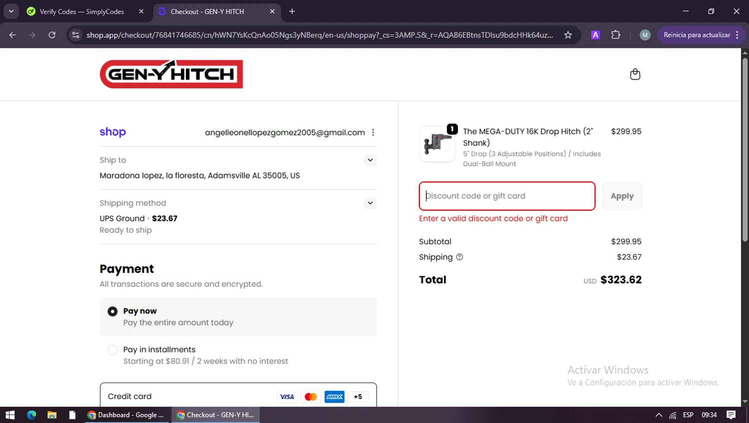Expand the Ship to section
Image resolution: width=749 pixels, height=423 pixels.
[370, 160]
